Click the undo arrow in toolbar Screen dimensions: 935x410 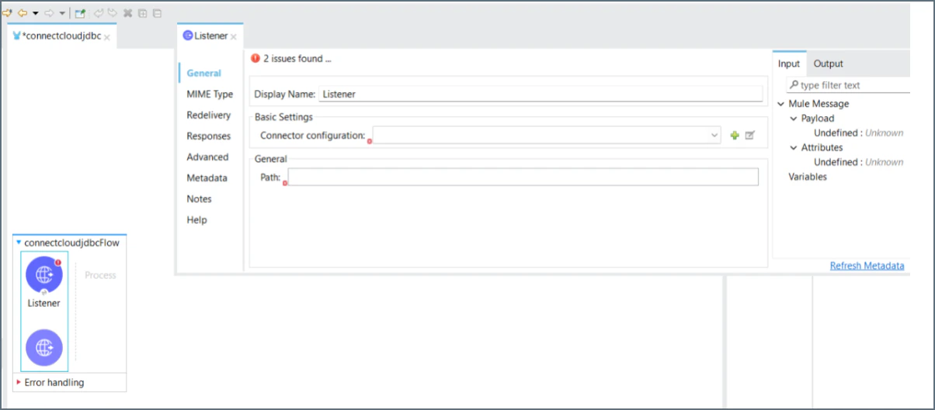point(99,13)
